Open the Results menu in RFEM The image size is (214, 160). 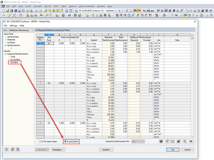click(x=48, y=6)
